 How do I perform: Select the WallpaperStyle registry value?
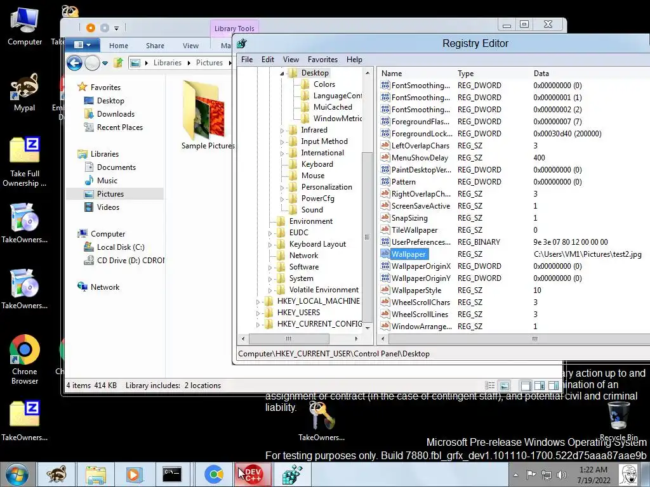(x=416, y=290)
